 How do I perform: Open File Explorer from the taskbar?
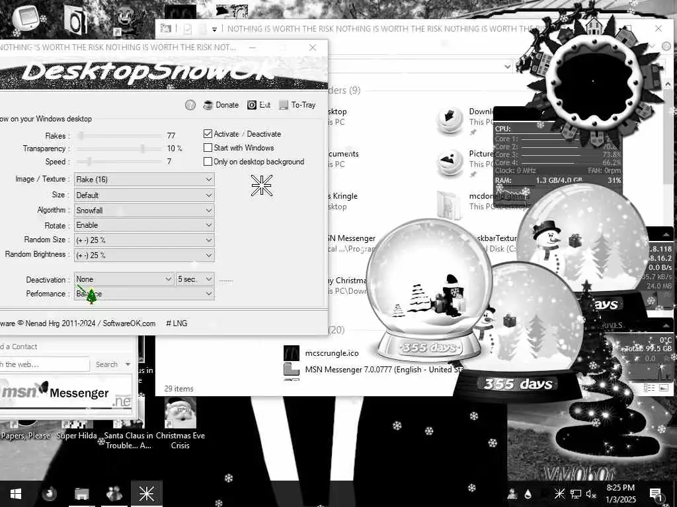81,494
